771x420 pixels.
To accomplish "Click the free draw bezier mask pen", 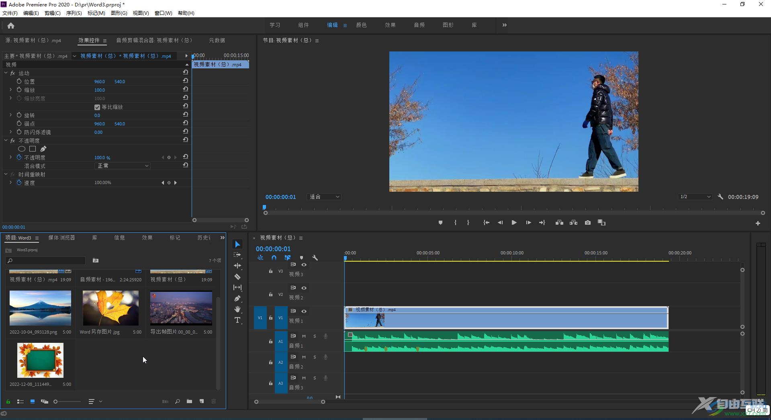I will (x=43, y=149).
